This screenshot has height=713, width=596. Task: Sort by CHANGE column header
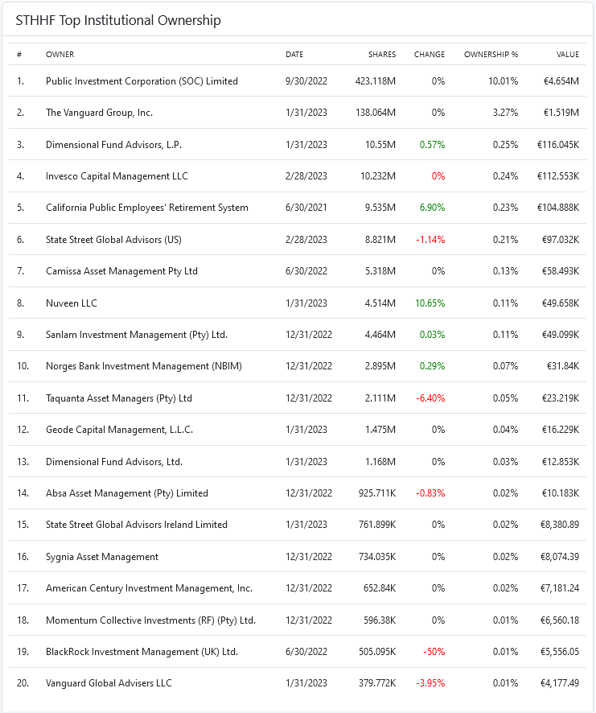tap(429, 55)
